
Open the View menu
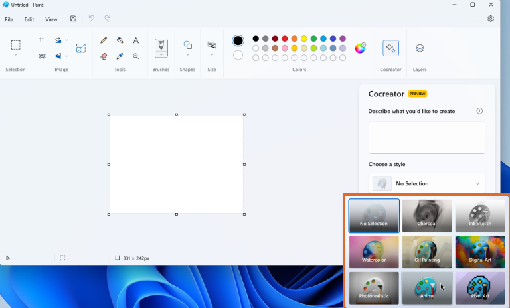pos(51,19)
